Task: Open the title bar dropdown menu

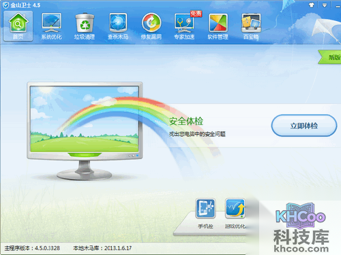Action: tap(325, 5)
